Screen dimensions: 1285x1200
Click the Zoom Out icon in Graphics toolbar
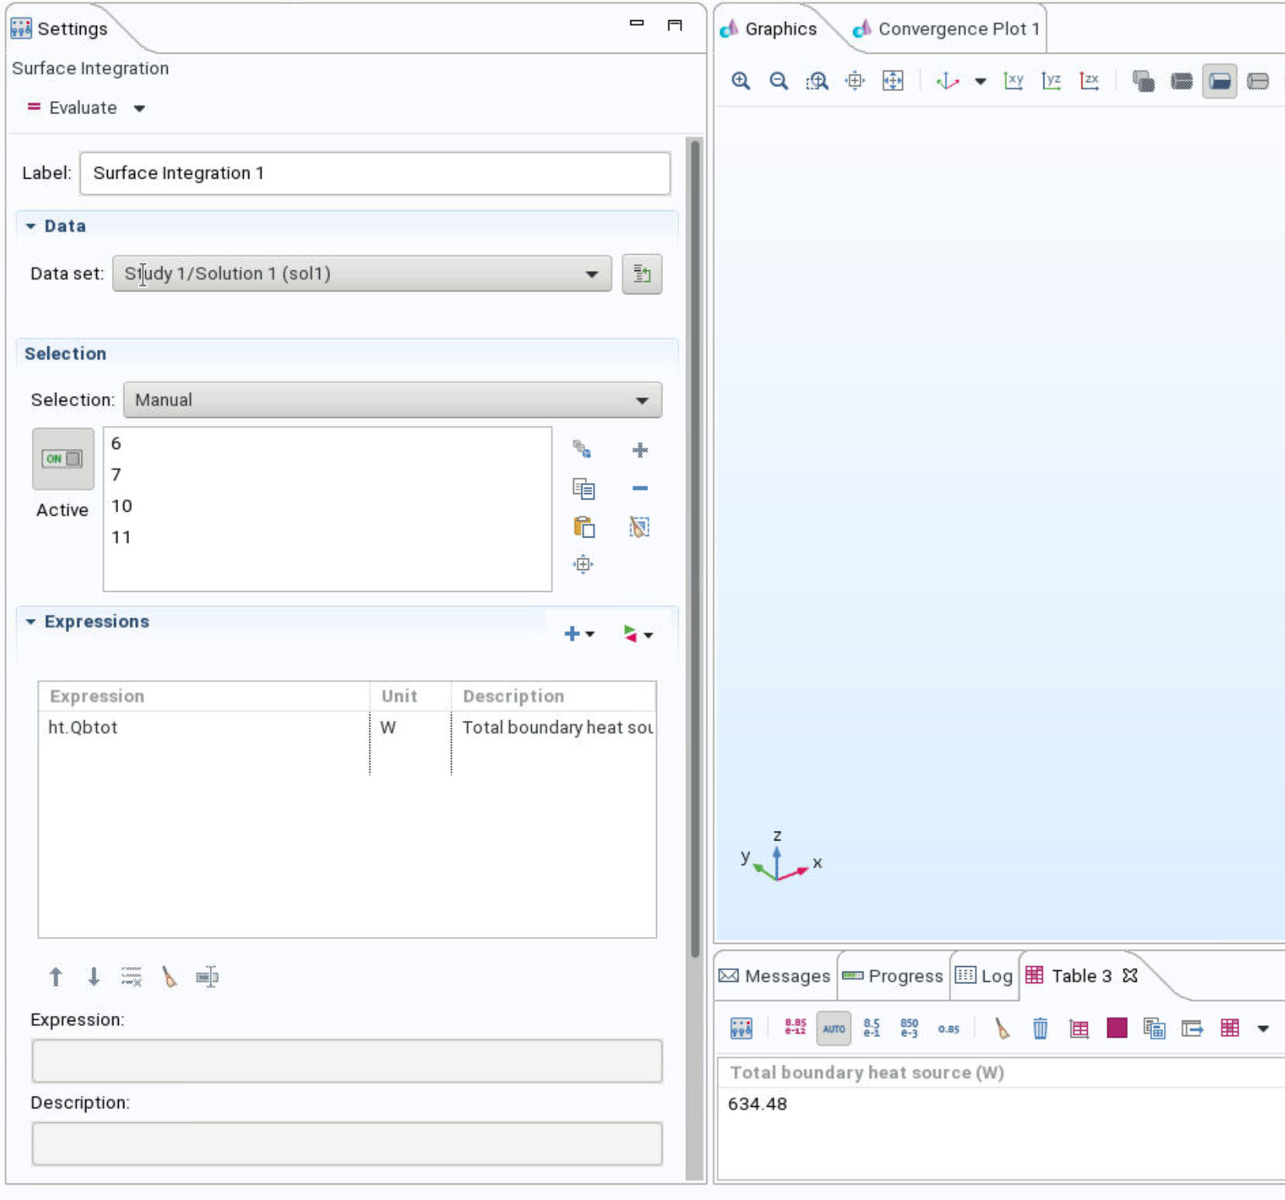click(779, 81)
